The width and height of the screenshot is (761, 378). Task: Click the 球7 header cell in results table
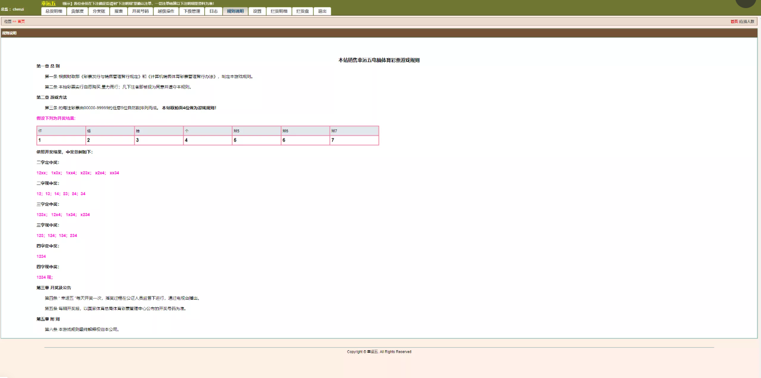click(354, 131)
